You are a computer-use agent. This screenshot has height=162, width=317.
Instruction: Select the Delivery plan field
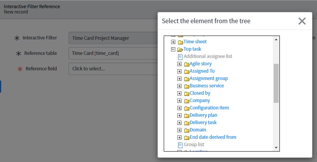click(x=203, y=115)
